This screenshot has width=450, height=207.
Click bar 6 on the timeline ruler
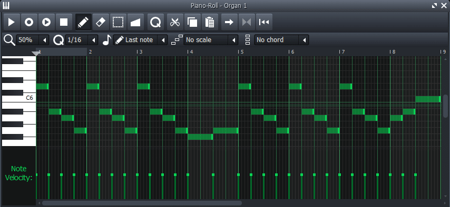pos(291,52)
